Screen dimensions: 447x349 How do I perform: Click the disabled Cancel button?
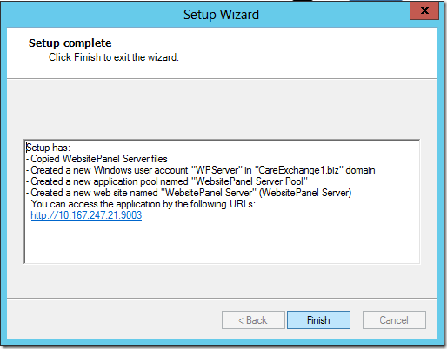point(394,320)
